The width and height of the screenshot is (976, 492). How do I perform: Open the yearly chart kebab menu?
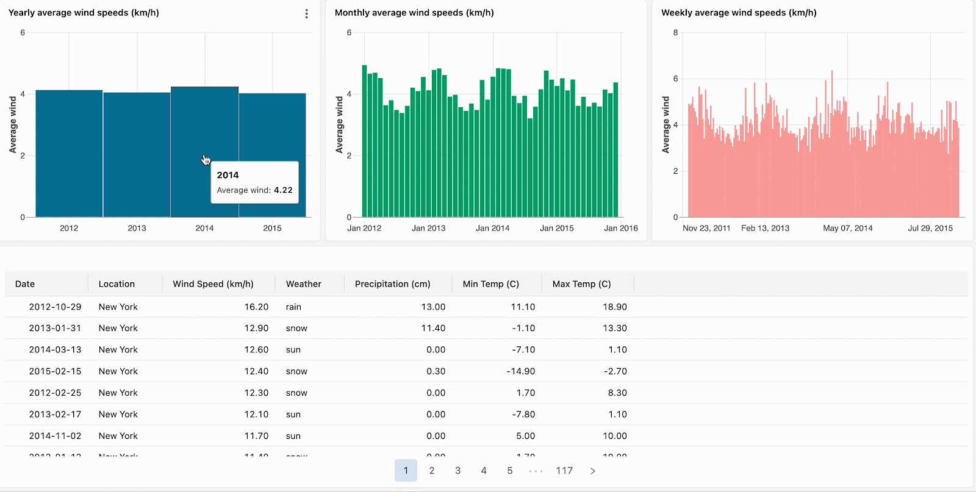tap(306, 13)
